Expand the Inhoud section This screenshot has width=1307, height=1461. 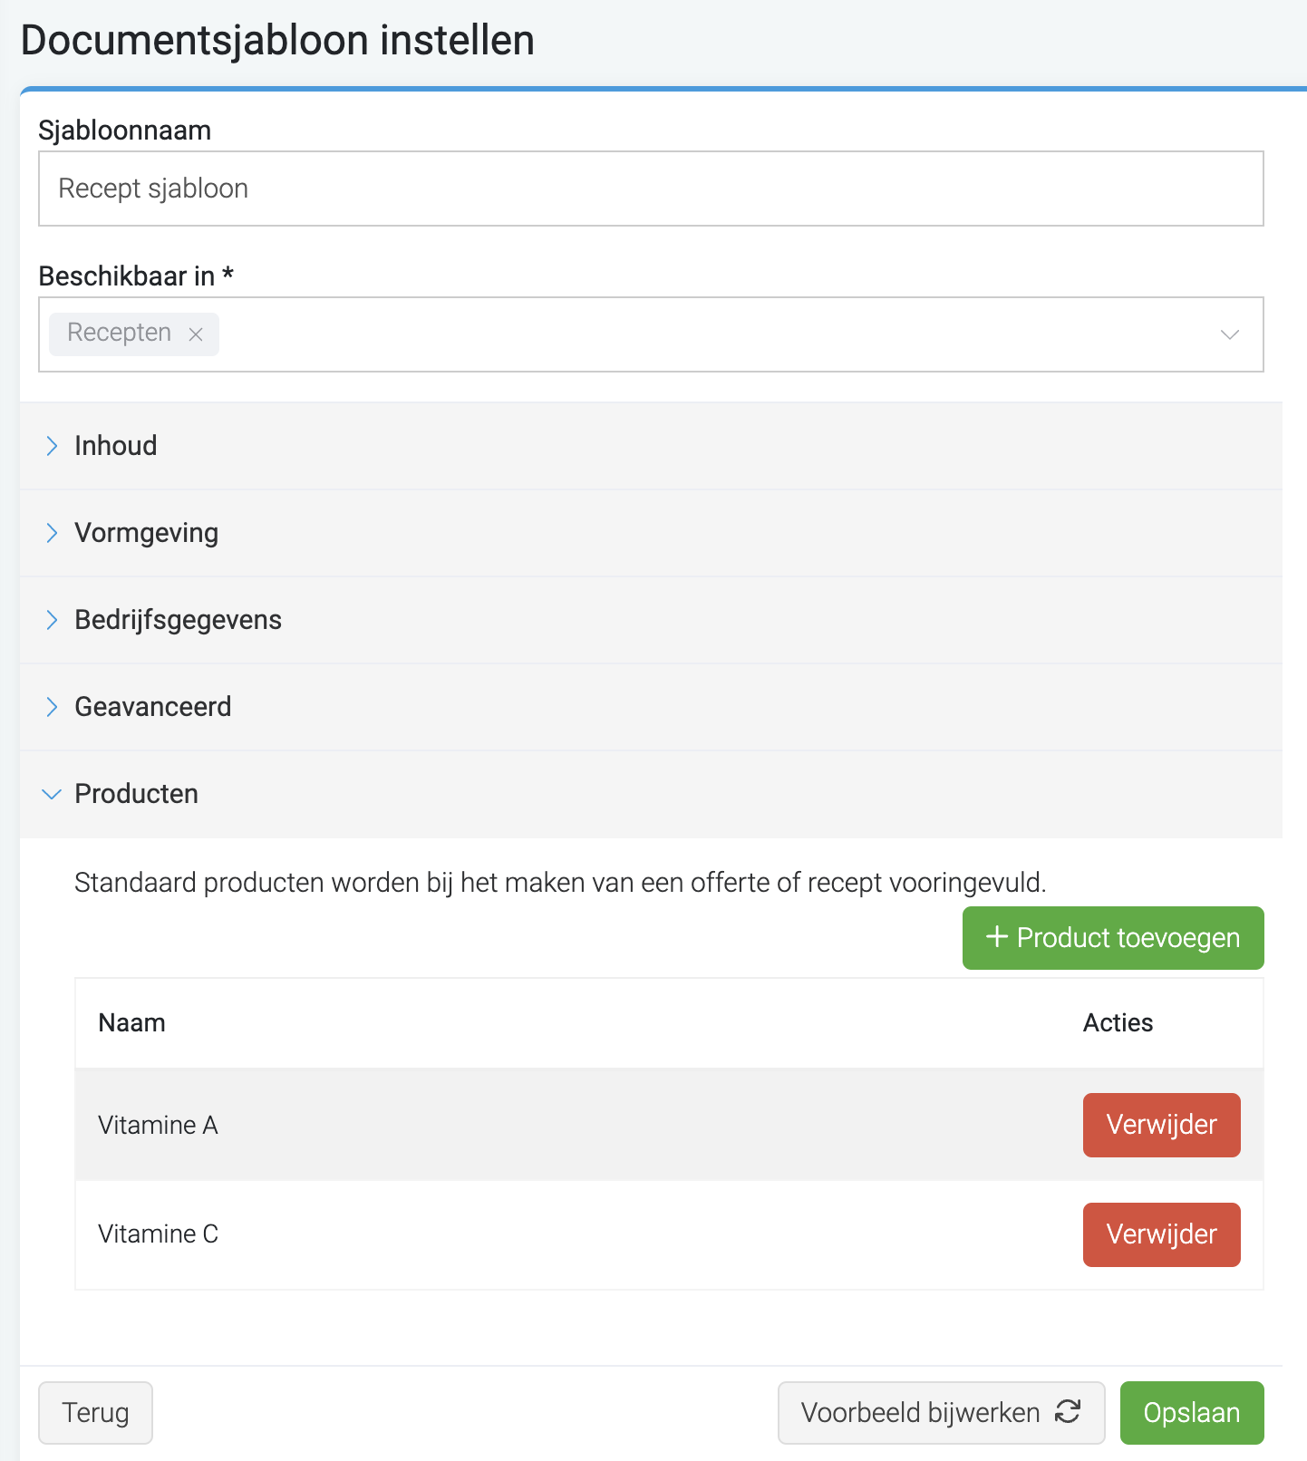click(x=651, y=446)
